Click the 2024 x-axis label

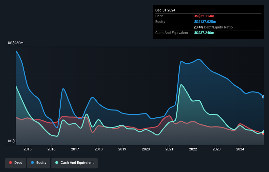tap(240, 149)
